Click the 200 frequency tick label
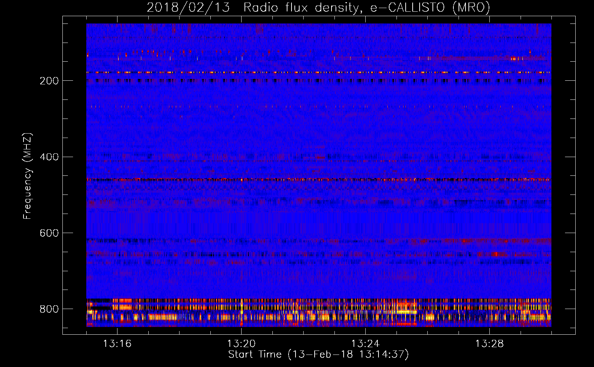594x367 pixels. (x=49, y=81)
